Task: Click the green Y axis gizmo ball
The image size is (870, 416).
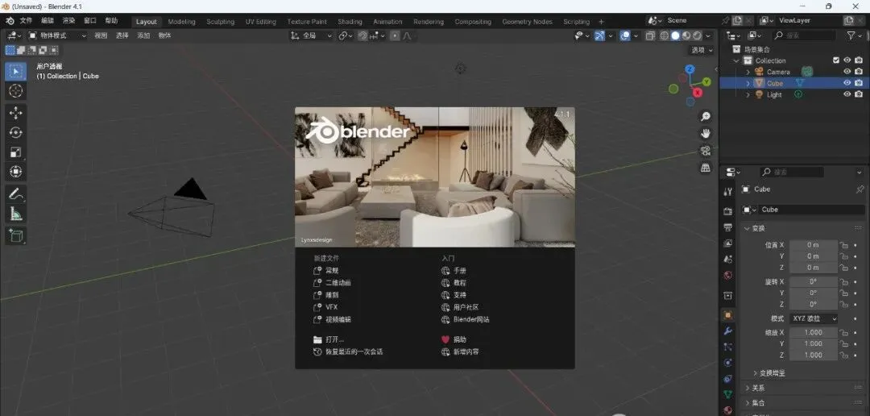Action: click(x=706, y=81)
